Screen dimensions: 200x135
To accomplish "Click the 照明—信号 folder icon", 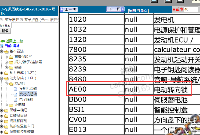I will pyautogui.click(x=6, y=110).
